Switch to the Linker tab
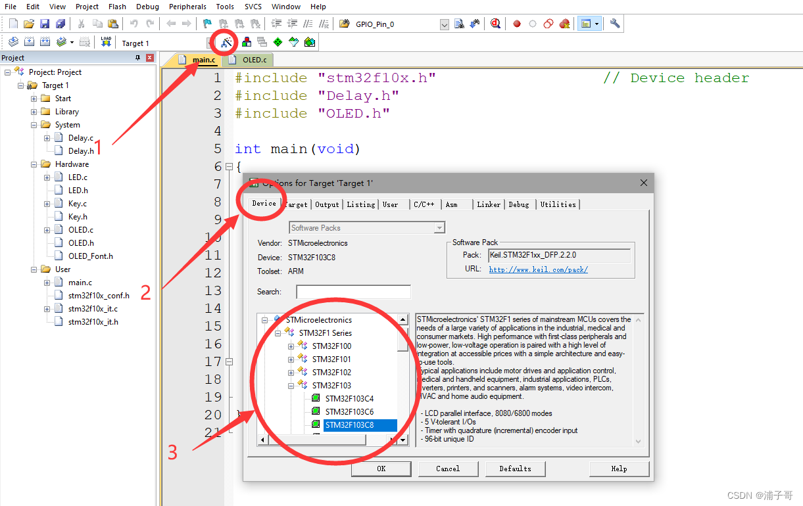Screen dimensions: 803x506 click(489, 204)
